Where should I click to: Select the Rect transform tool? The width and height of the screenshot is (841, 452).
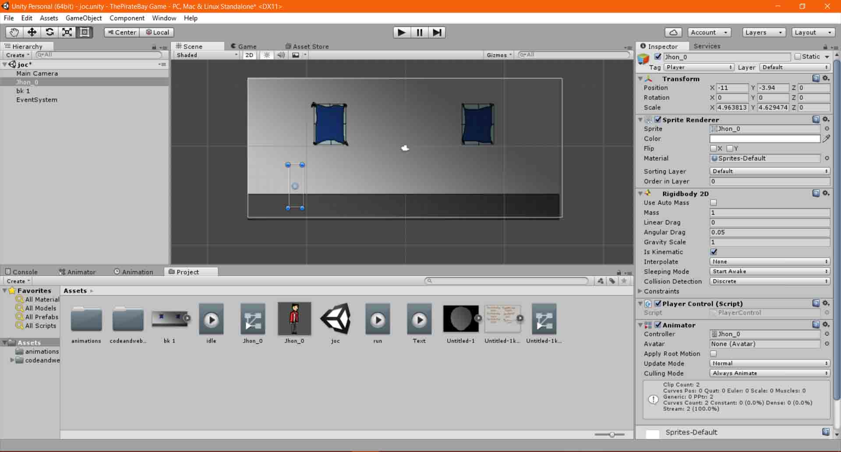(x=84, y=32)
